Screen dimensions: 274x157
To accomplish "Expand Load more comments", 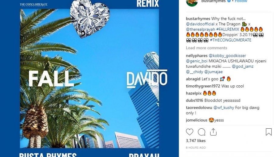I will click(206, 48).
